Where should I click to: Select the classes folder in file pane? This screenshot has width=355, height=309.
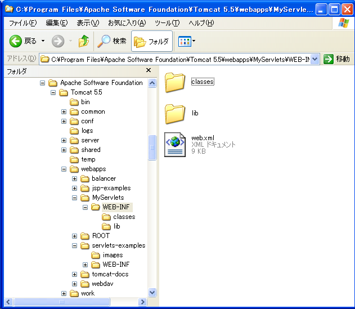click(x=189, y=82)
